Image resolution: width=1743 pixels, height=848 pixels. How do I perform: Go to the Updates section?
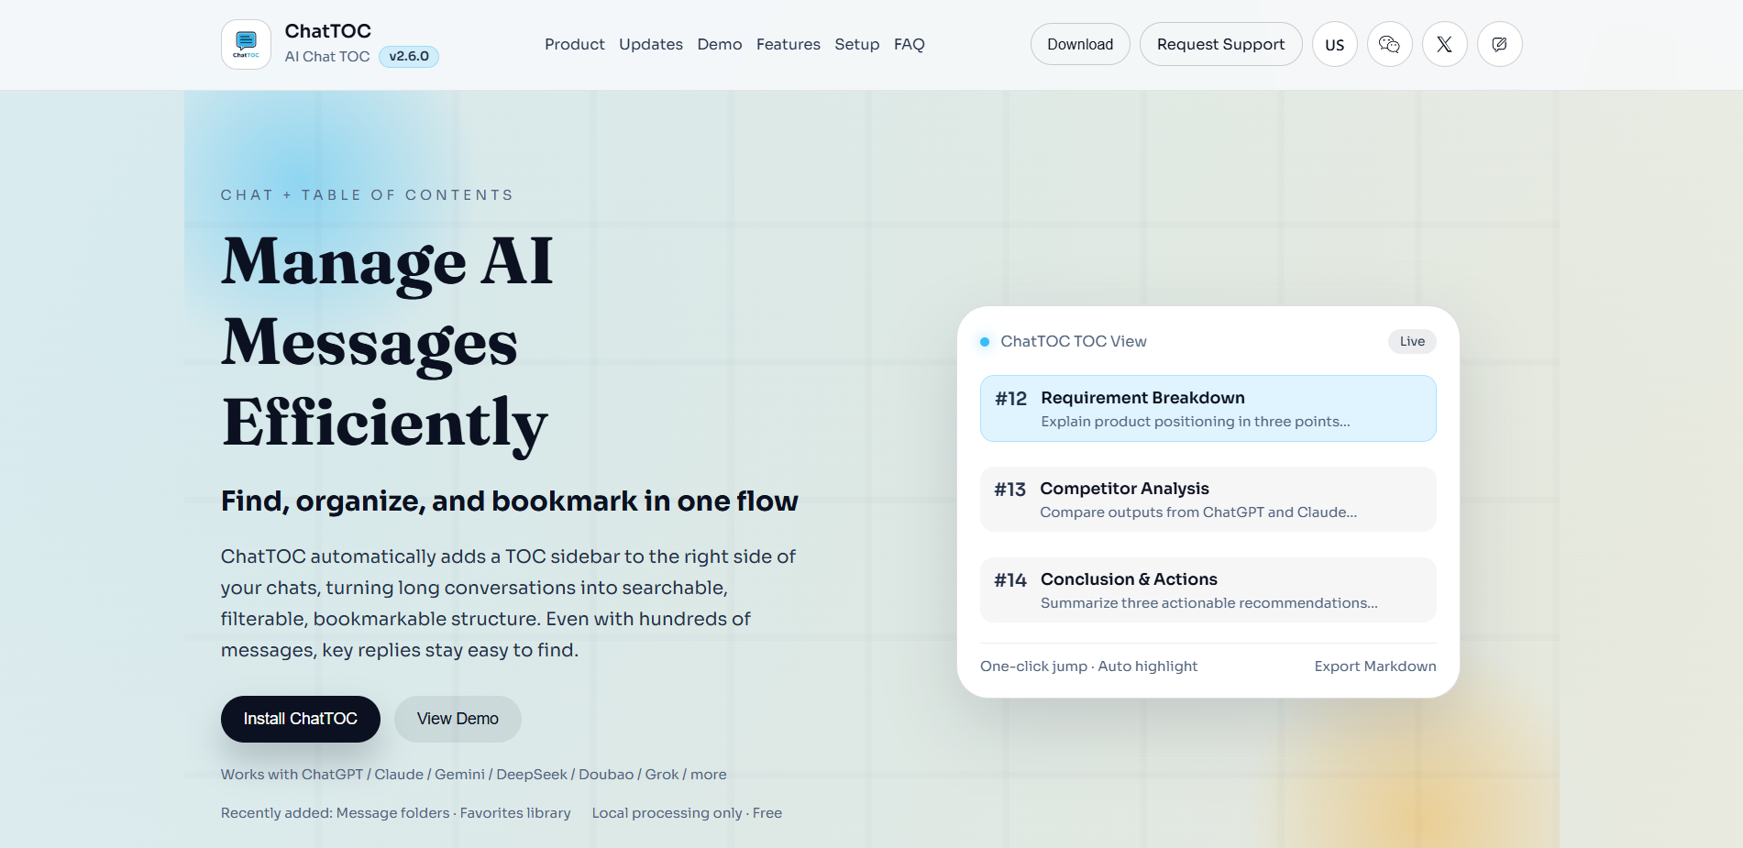click(651, 44)
